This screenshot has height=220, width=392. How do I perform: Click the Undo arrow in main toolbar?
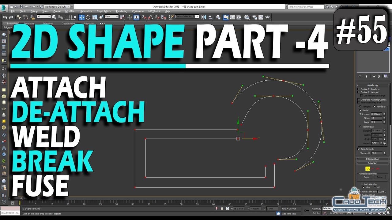pos(5,17)
